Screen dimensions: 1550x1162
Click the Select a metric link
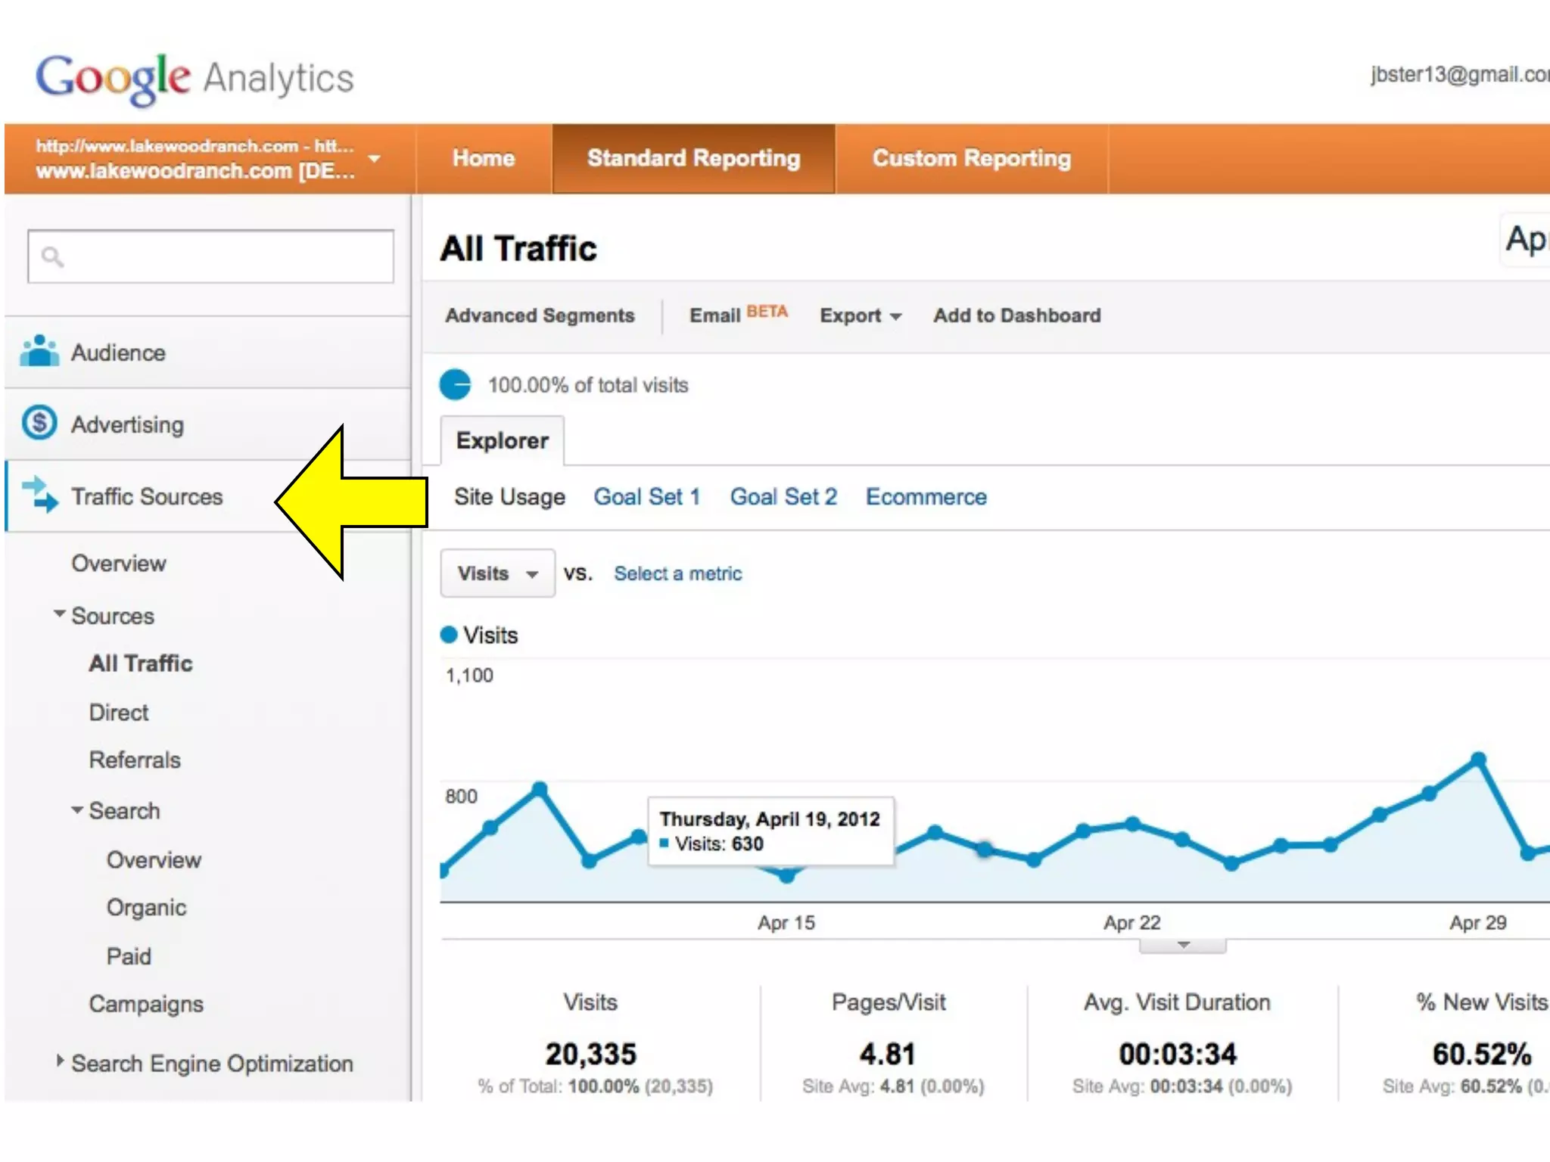[x=677, y=573]
